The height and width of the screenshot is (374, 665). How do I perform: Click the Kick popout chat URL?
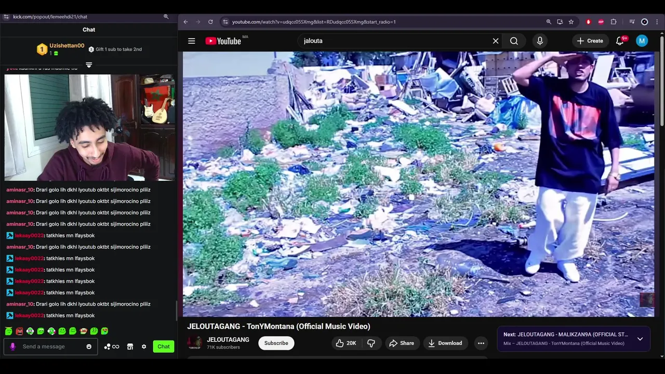50,17
